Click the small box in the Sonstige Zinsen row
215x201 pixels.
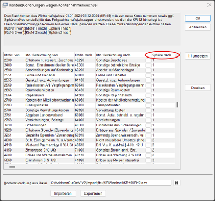pos(148,150)
